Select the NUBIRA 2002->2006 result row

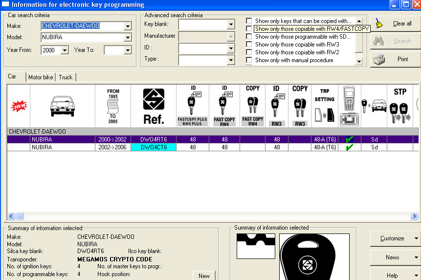(213, 147)
